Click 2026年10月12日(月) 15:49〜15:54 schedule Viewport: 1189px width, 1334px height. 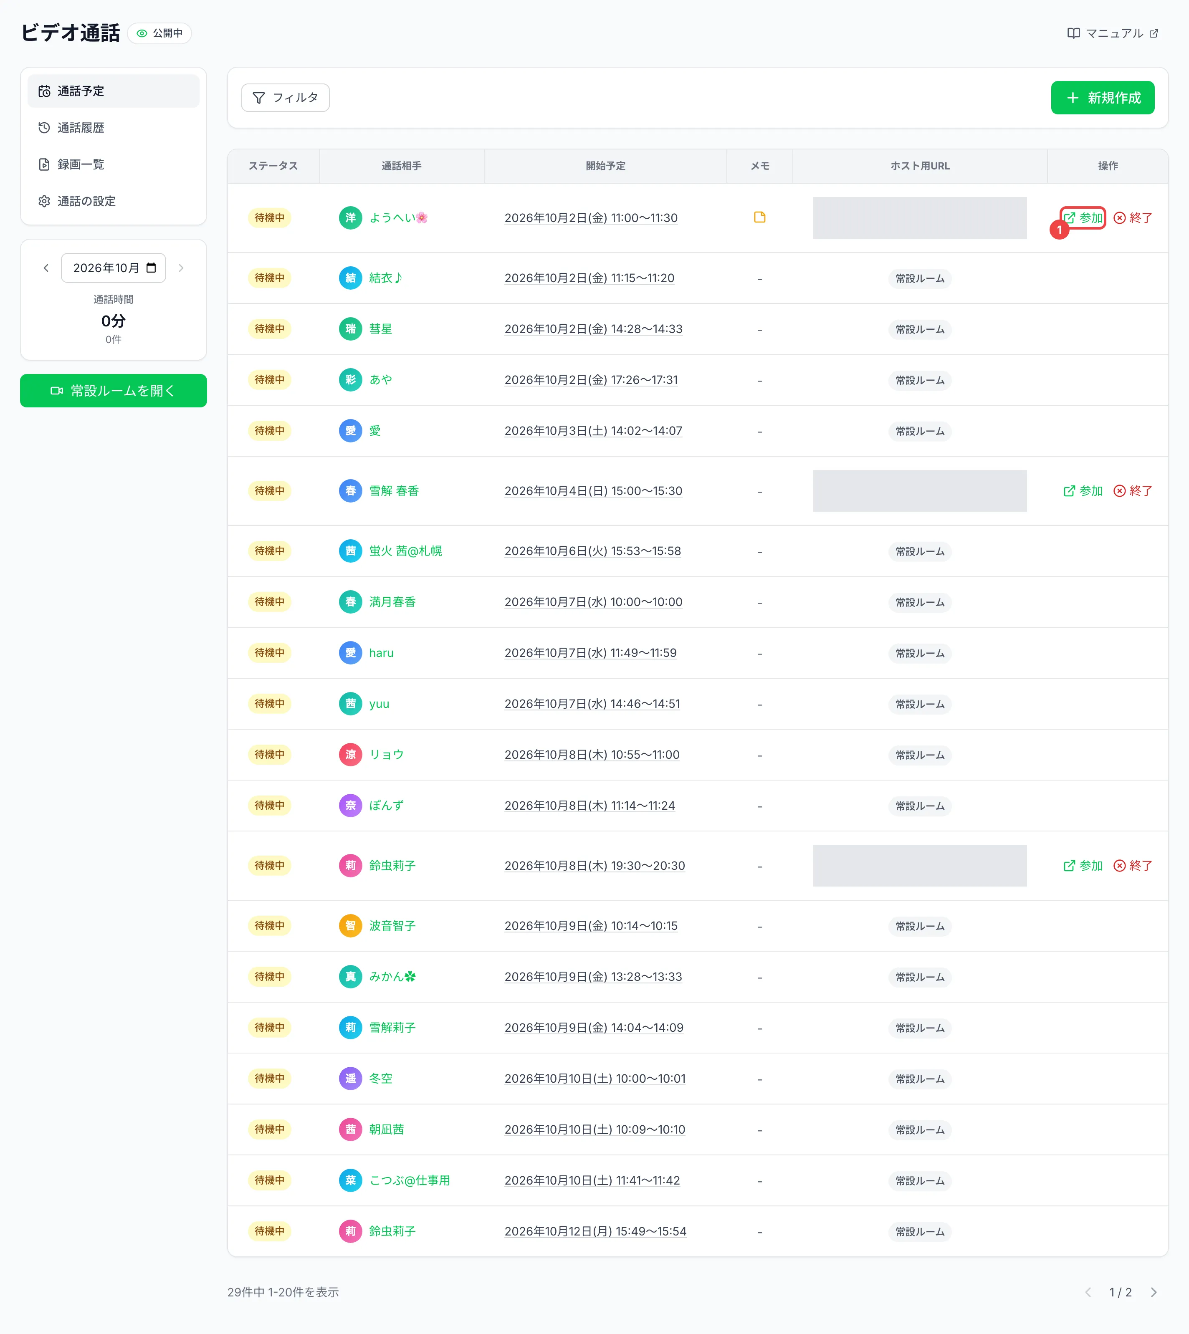(x=595, y=1231)
